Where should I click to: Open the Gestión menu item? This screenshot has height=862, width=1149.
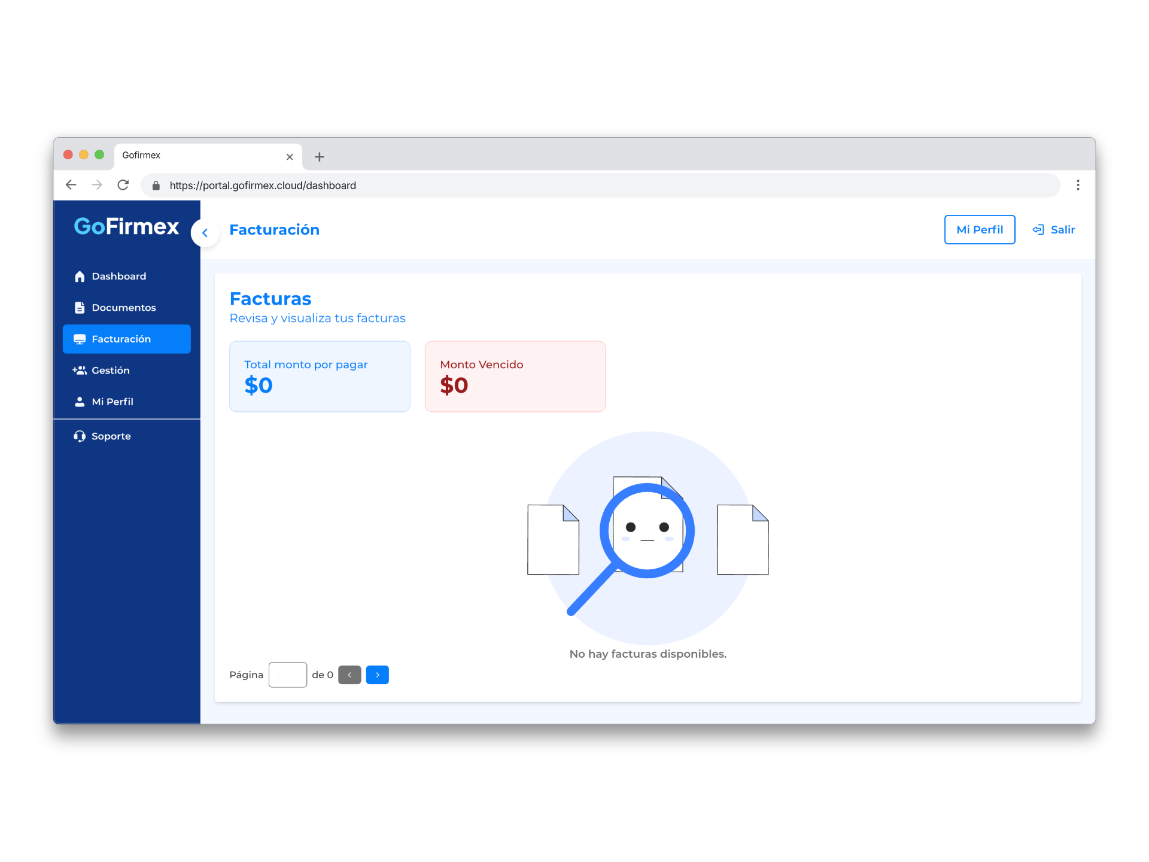pos(111,371)
